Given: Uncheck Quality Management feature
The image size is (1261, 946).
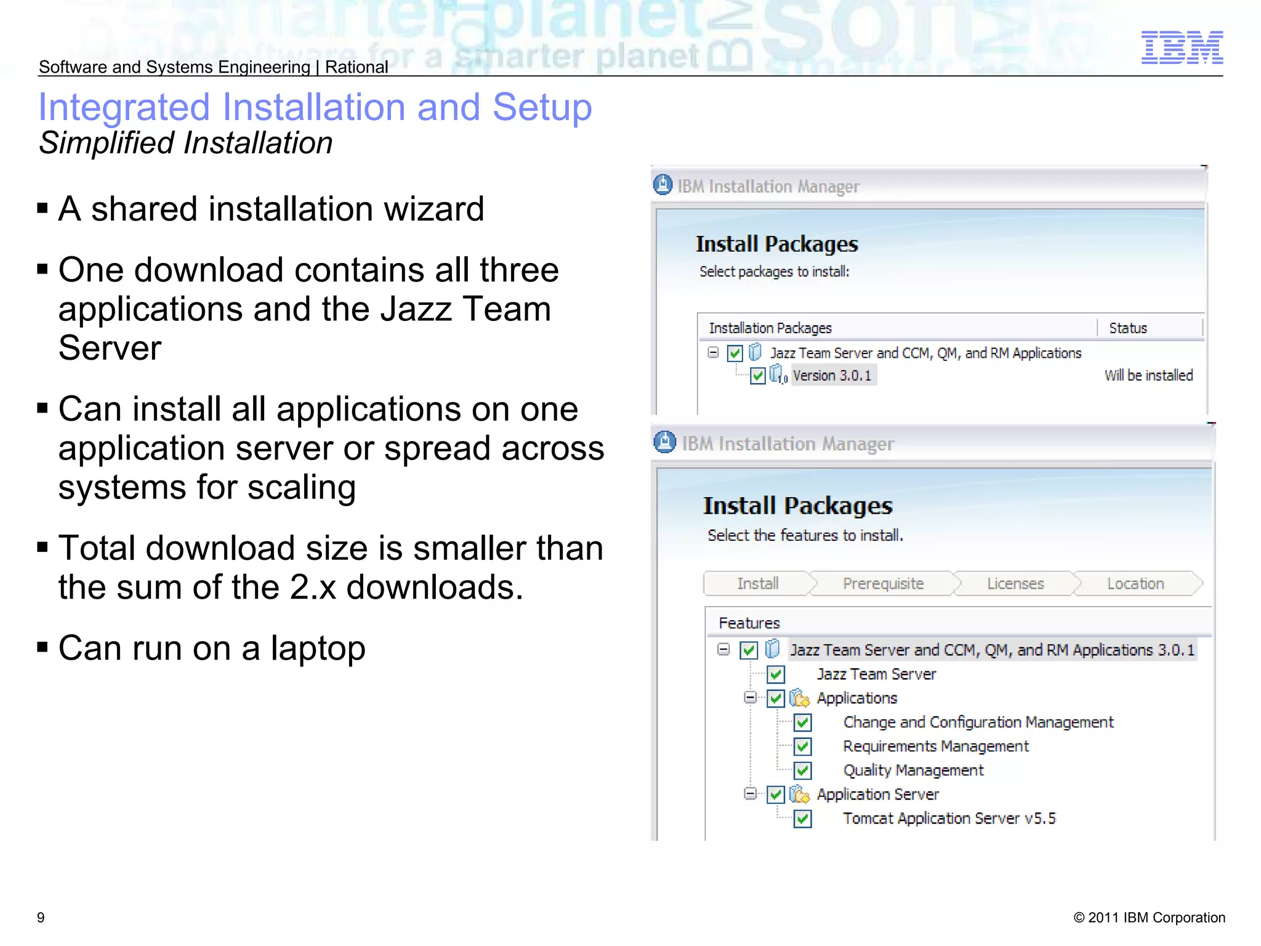Looking at the screenshot, I should [803, 770].
